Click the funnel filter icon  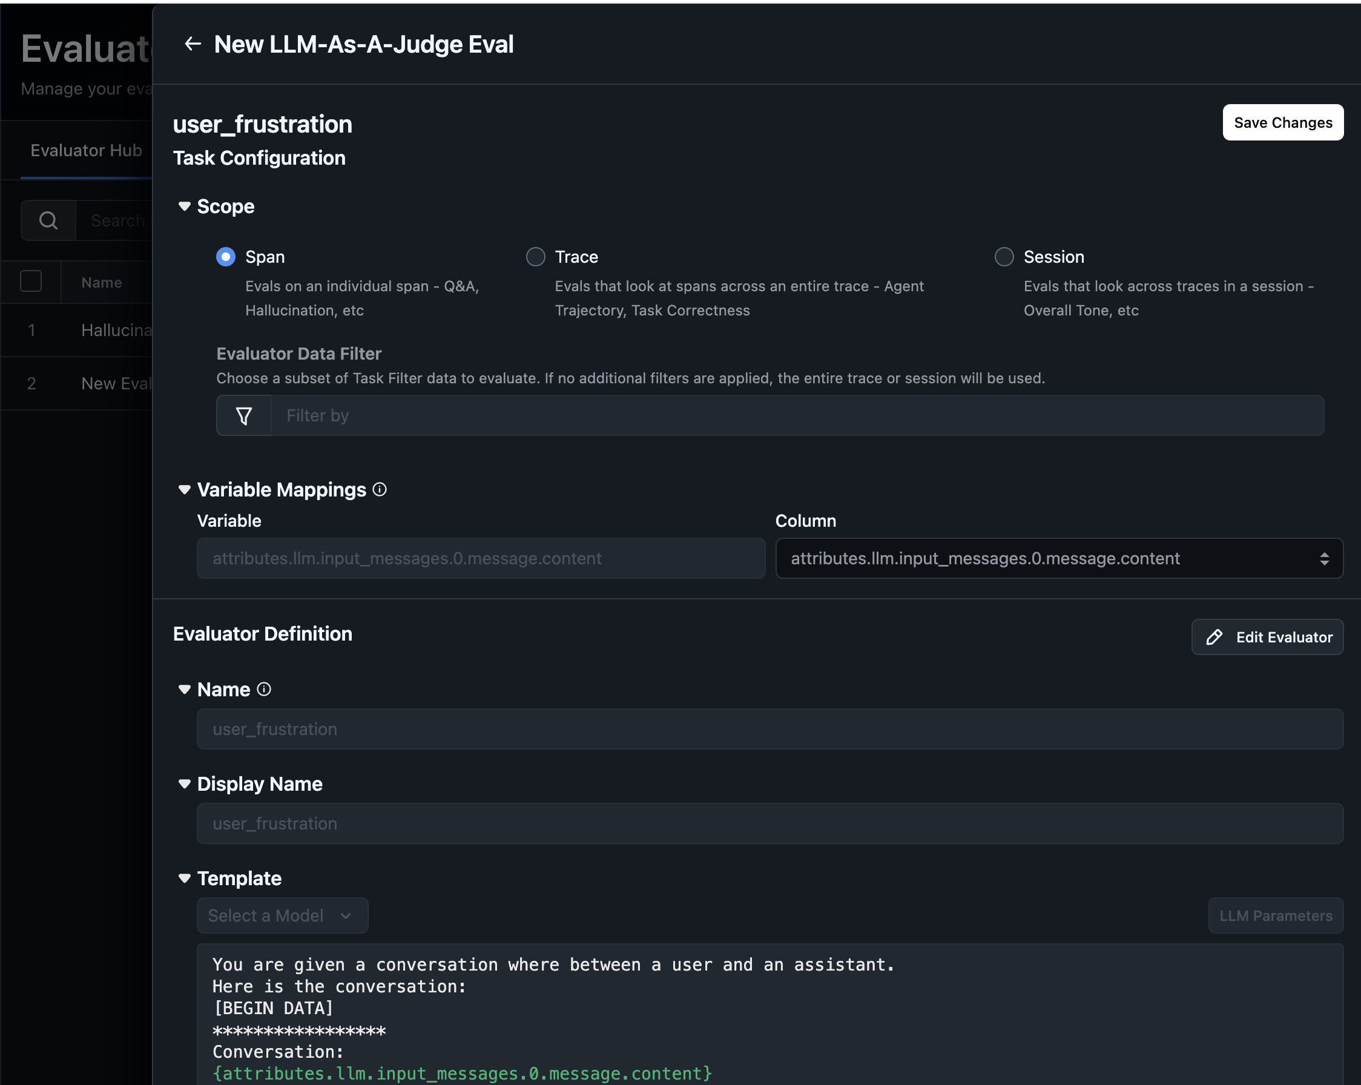click(x=243, y=415)
